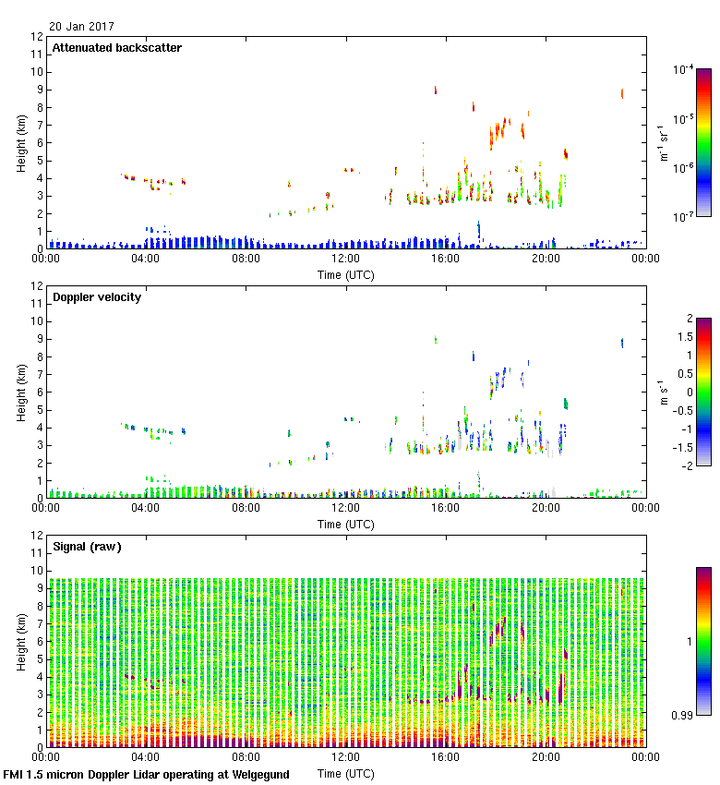
Task: Click the "m⁻¹ sr⁻¹" units label
Action: [663, 143]
